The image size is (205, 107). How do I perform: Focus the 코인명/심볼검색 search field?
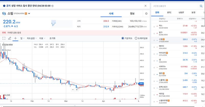(x=175, y=6)
